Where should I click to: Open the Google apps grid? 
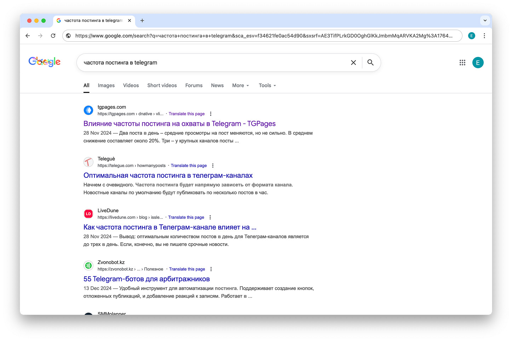(x=462, y=63)
